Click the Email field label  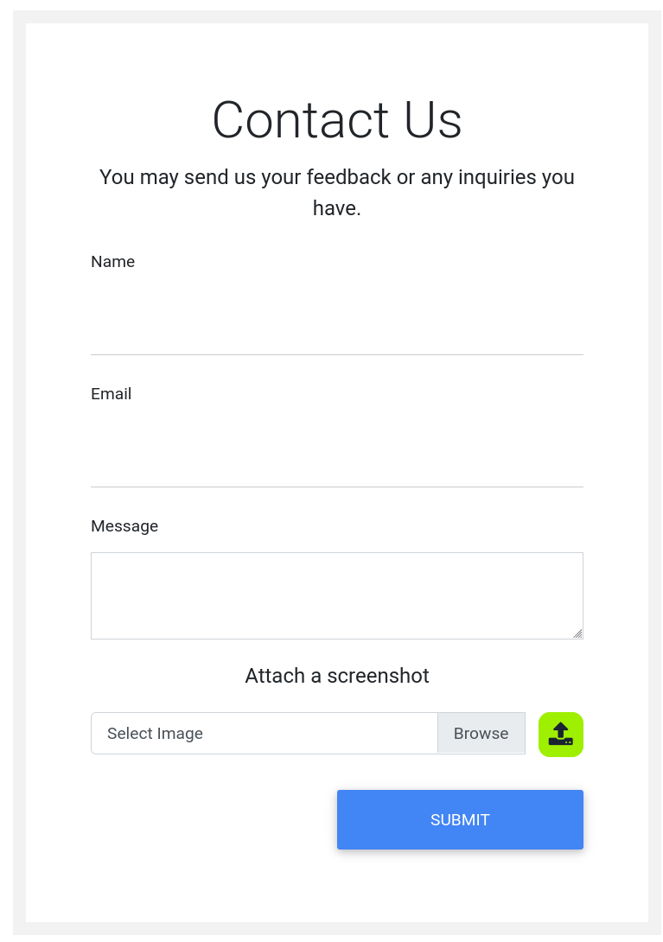tap(111, 394)
